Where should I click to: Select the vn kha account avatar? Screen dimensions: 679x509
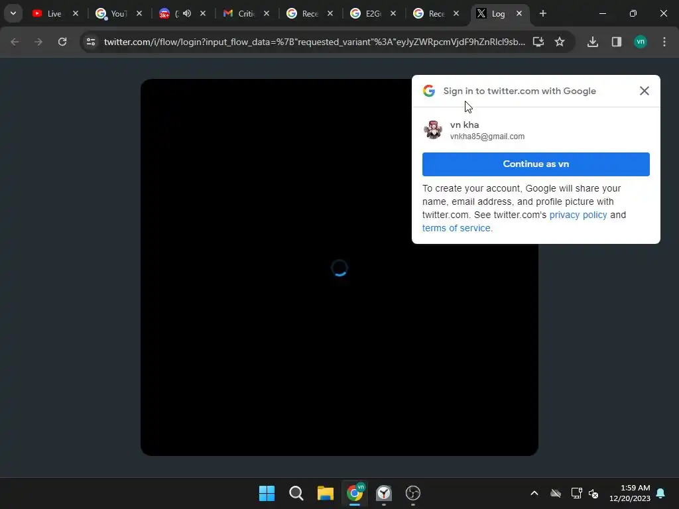[x=433, y=129]
